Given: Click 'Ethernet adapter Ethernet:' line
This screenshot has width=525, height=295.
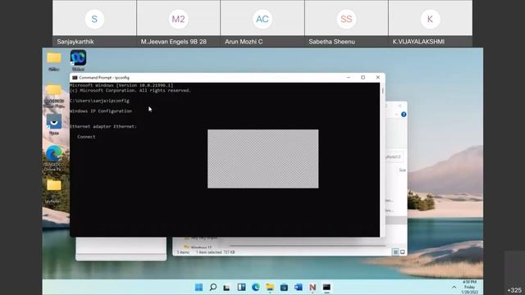Looking at the screenshot, I should click(103, 126).
